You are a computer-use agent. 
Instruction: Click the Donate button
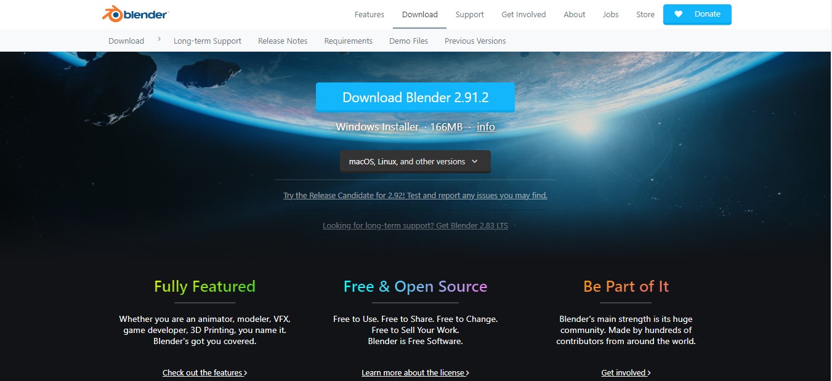(697, 14)
